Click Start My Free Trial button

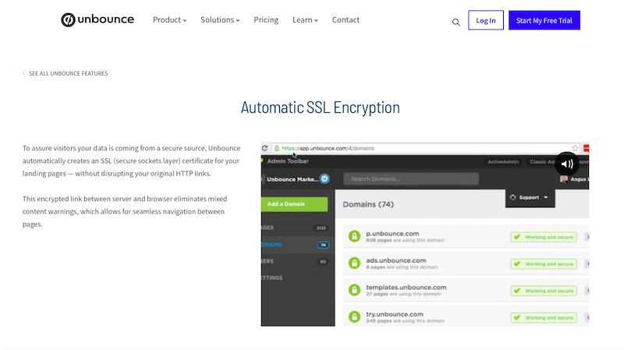[544, 20]
